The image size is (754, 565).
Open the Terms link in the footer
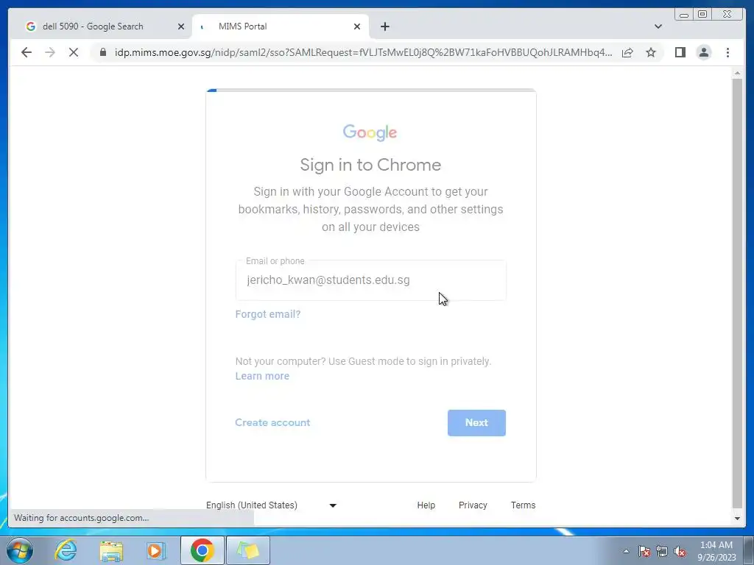pyautogui.click(x=524, y=505)
